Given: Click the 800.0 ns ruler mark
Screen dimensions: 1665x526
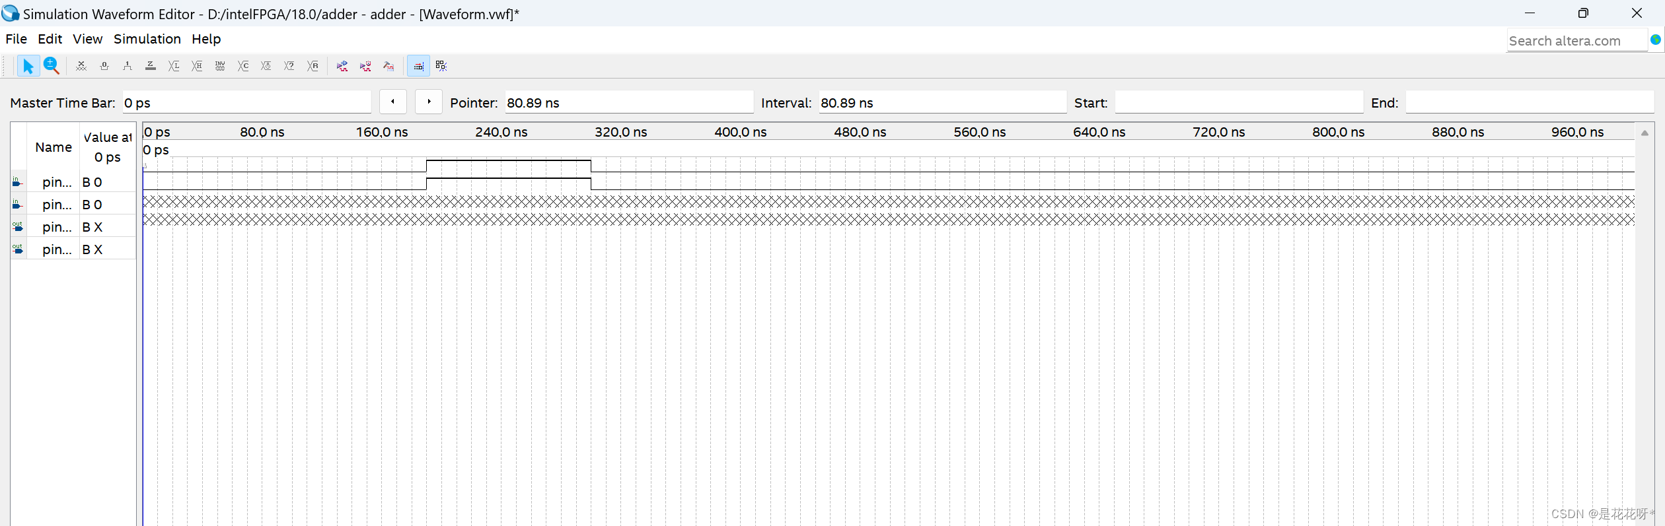Looking at the screenshot, I should point(1339,132).
